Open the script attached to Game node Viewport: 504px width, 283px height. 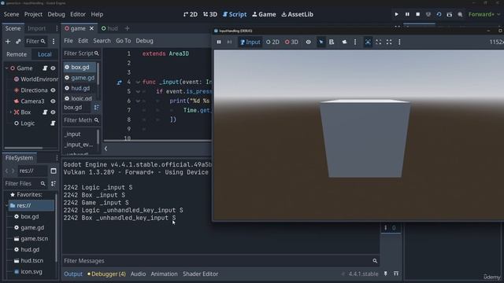[45, 68]
